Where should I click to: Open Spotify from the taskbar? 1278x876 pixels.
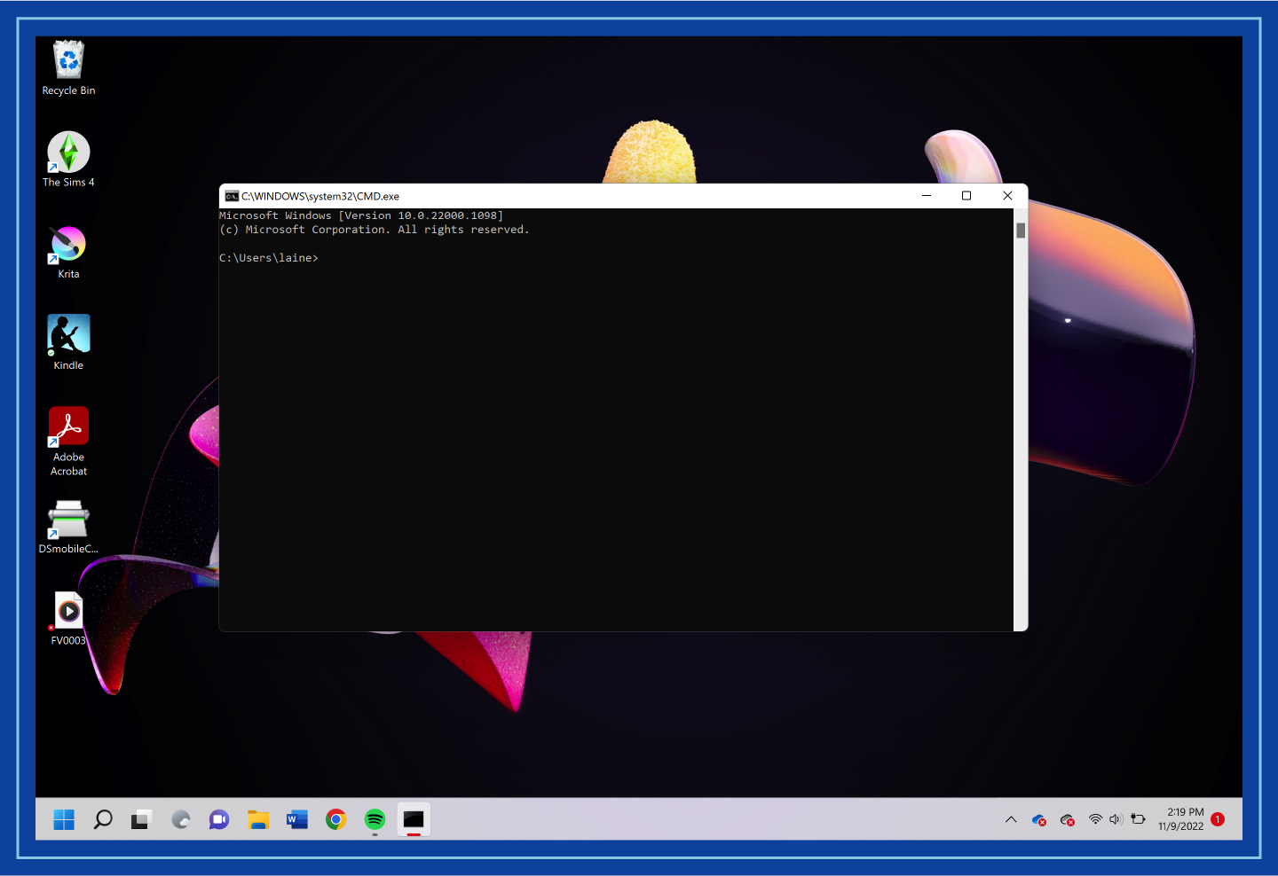coord(374,819)
